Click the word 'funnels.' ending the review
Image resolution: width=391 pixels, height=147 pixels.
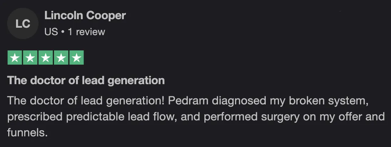tap(27, 132)
